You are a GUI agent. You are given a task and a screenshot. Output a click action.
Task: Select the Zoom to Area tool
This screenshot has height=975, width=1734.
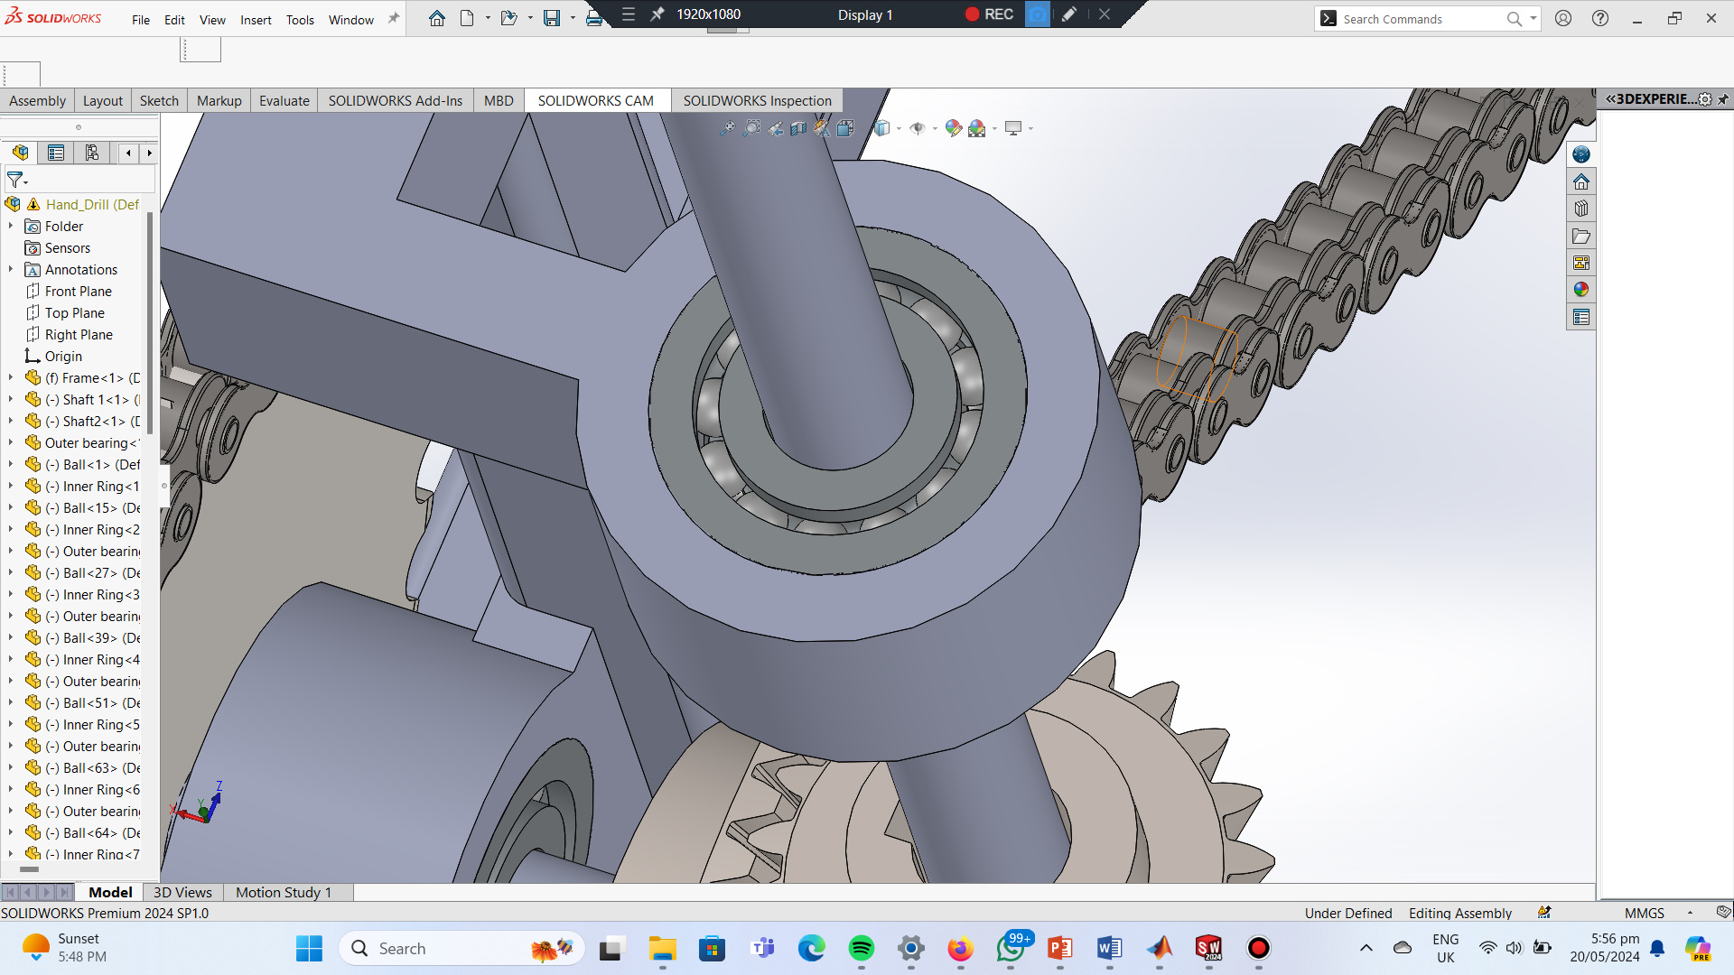[x=751, y=128]
